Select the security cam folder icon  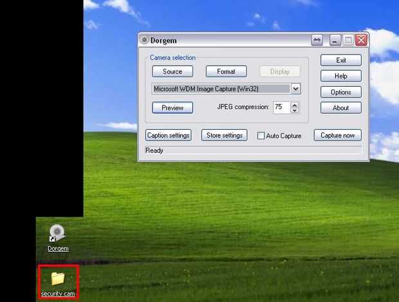[58, 278]
